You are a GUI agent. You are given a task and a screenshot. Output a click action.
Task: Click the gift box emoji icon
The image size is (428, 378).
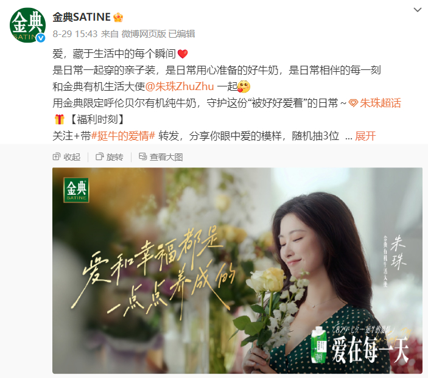tap(59, 119)
